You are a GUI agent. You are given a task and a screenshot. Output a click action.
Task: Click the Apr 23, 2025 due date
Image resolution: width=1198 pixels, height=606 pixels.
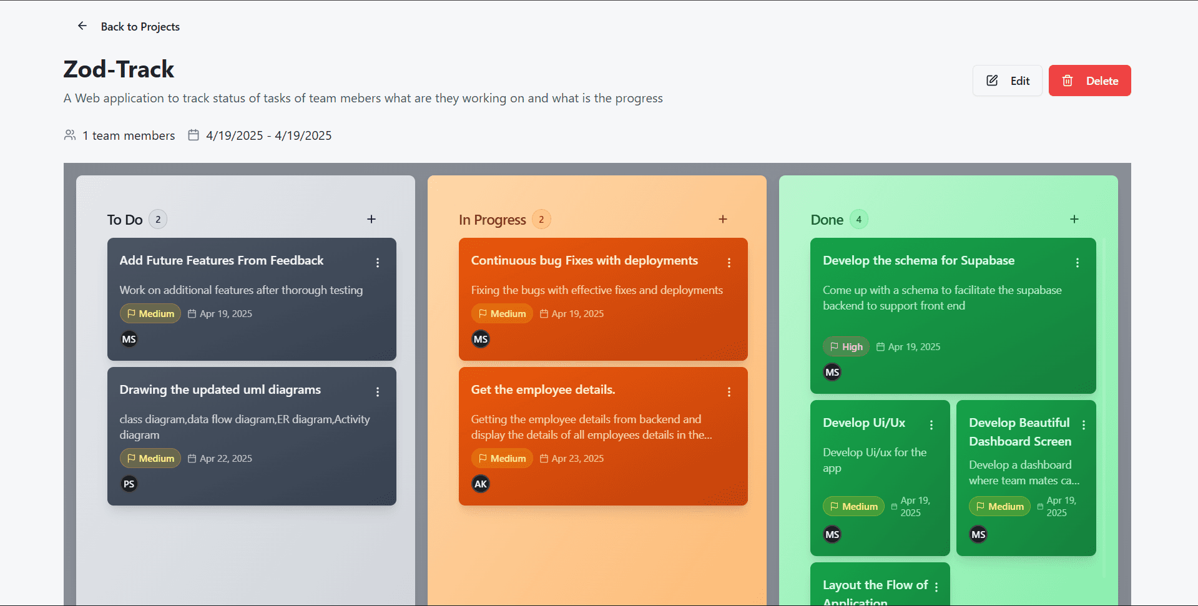click(577, 458)
